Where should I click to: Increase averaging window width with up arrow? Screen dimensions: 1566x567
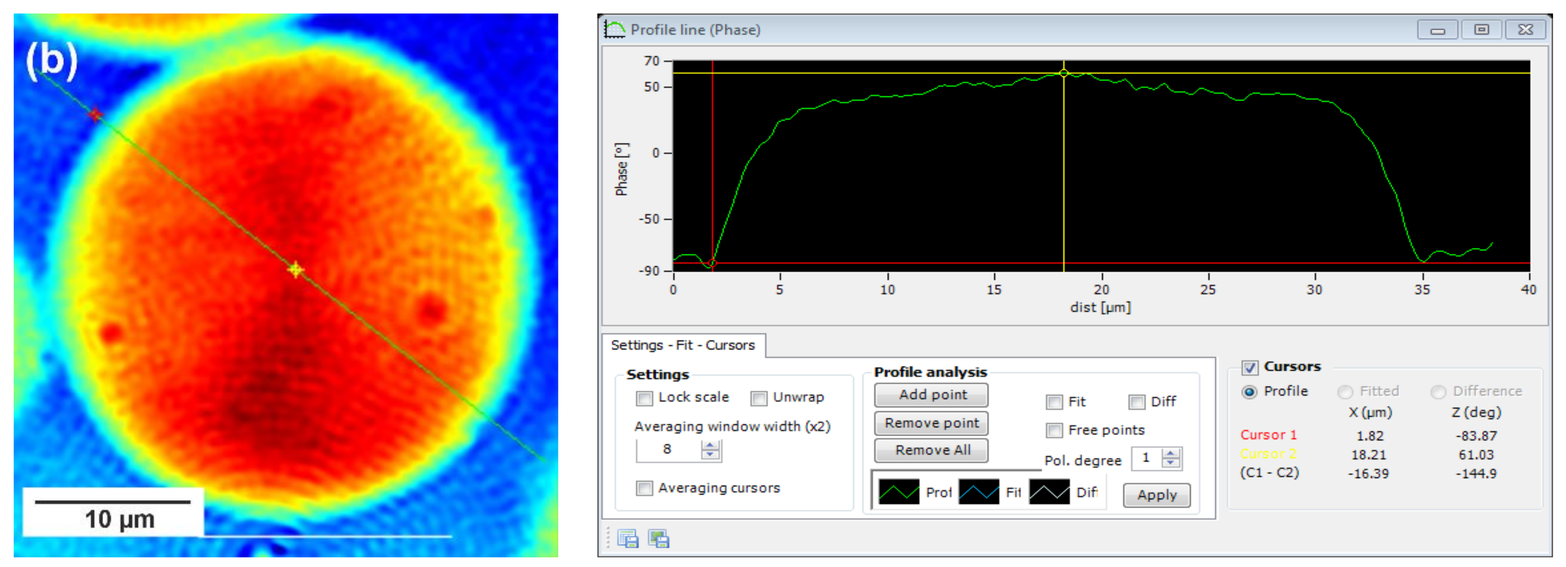pos(709,445)
